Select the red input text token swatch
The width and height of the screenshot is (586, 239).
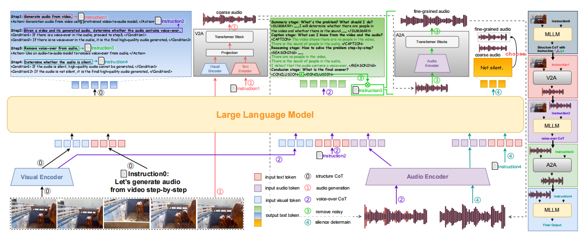point(258,176)
